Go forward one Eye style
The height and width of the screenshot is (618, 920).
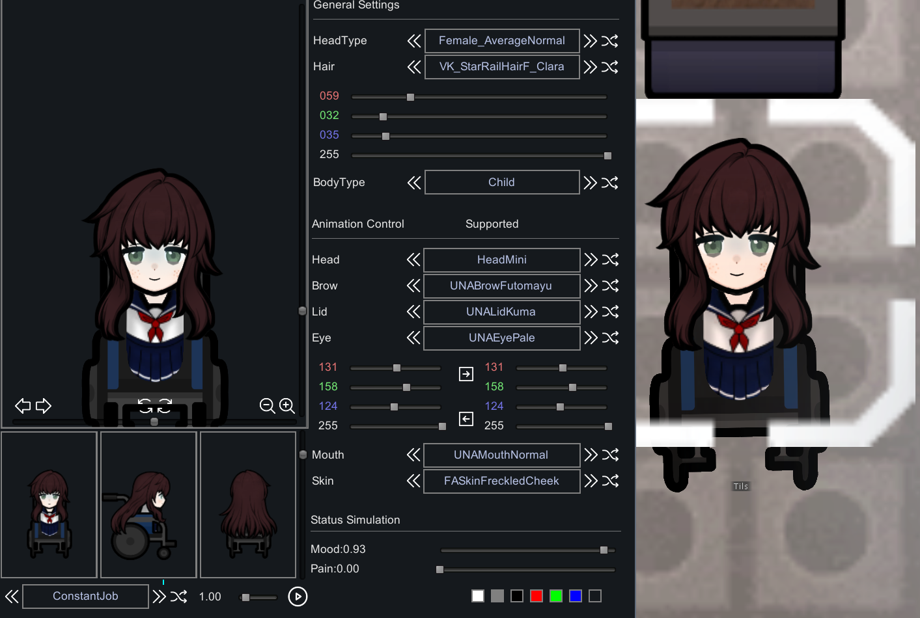591,338
